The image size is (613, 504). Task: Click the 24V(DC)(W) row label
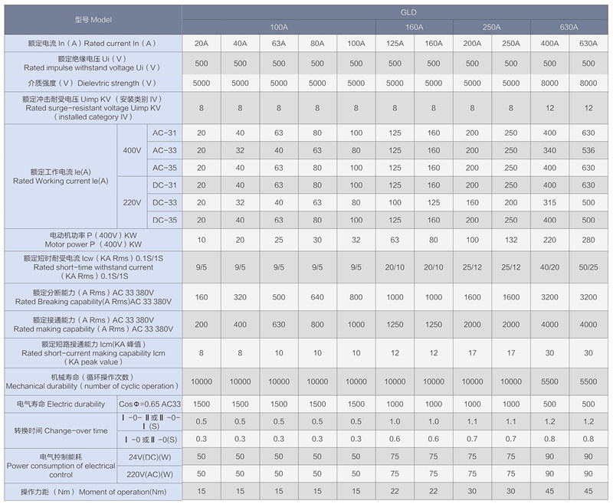(x=149, y=457)
